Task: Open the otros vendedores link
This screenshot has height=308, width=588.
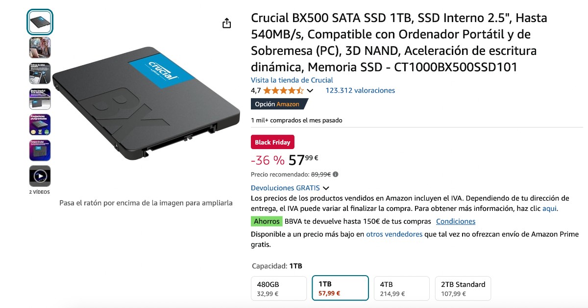Action: (394, 234)
